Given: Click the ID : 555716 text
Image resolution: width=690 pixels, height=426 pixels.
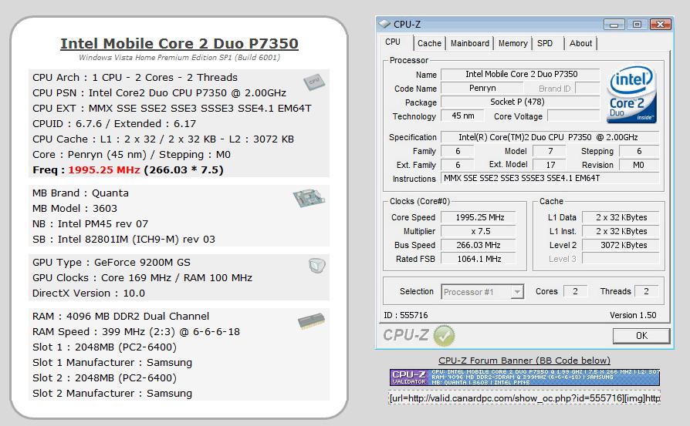Looking at the screenshot, I should pyautogui.click(x=406, y=315).
